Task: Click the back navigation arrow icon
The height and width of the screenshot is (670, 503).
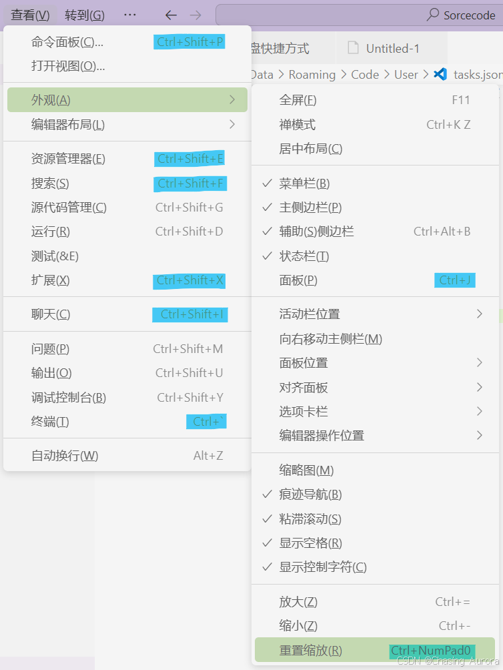Action: click(x=171, y=14)
